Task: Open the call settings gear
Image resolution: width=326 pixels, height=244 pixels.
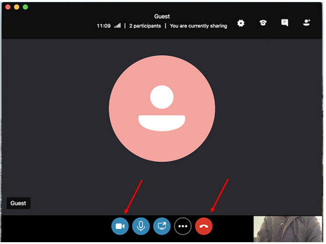Action: pyautogui.click(x=241, y=23)
